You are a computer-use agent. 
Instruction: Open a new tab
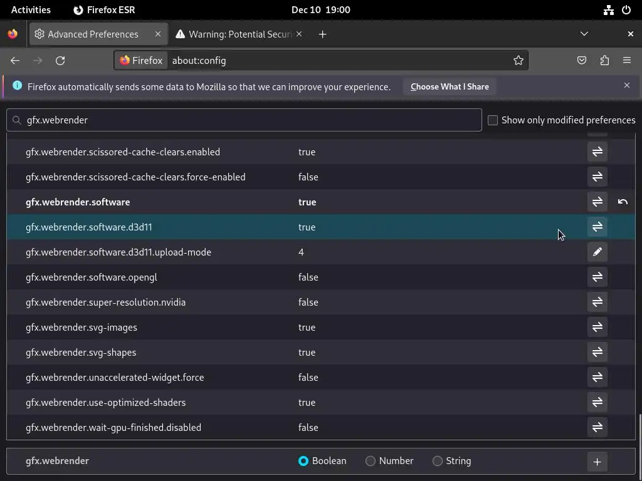tap(322, 34)
